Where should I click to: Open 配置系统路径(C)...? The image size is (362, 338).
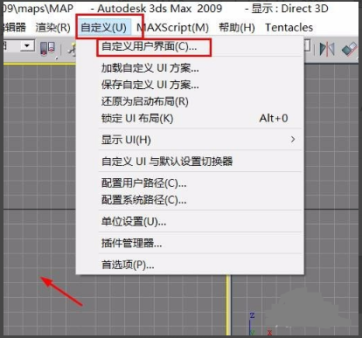pos(190,200)
